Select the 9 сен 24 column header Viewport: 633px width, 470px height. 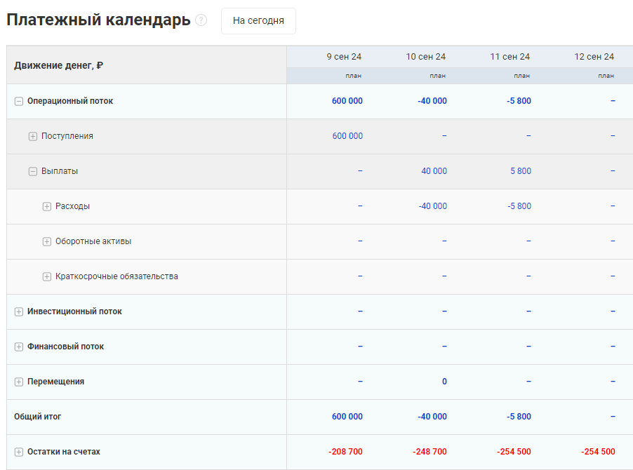[x=342, y=56]
